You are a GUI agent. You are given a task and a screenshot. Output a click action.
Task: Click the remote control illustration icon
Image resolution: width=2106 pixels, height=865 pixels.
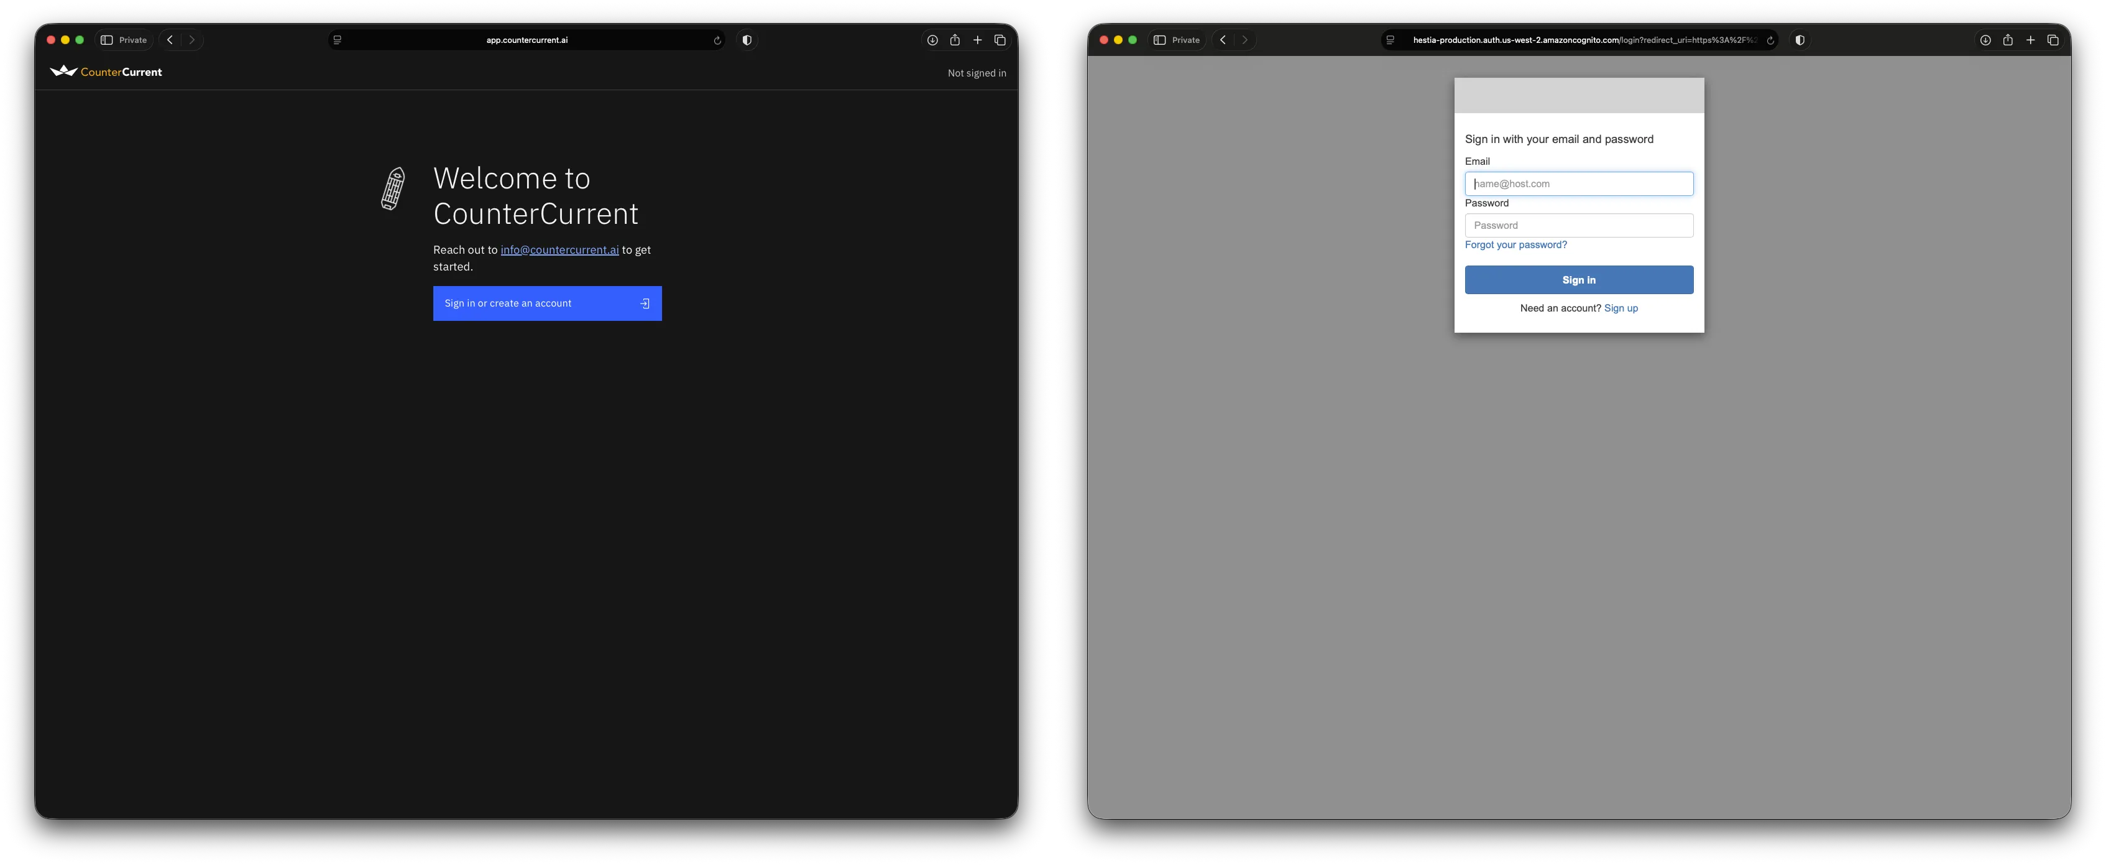pos(393,189)
